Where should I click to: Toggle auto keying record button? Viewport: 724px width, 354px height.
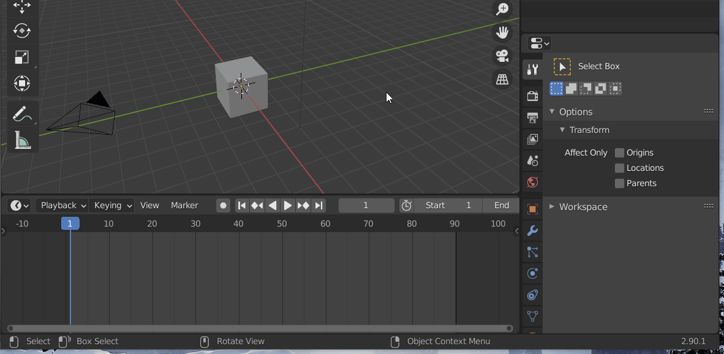point(224,205)
